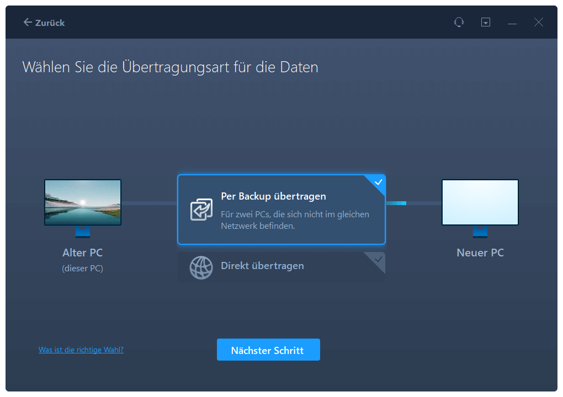Click the globe icon for direct transfer
Screen dimensions: 563x397
201,267
